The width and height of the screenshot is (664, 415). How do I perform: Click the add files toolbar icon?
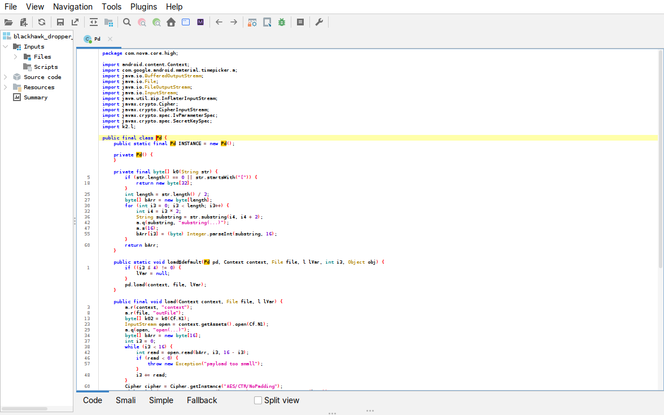(x=24, y=23)
